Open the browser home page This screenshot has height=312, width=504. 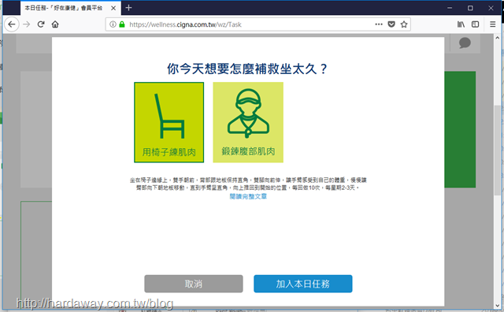coord(55,24)
